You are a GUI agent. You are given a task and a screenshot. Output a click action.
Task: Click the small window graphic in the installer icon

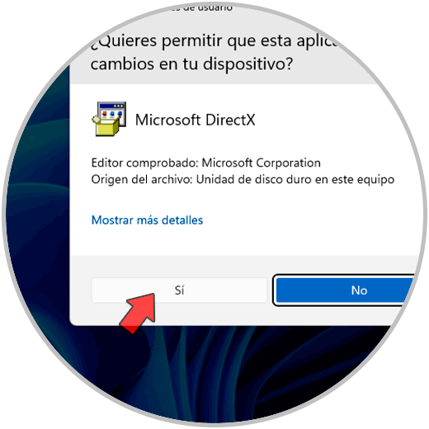coord(113,113)
